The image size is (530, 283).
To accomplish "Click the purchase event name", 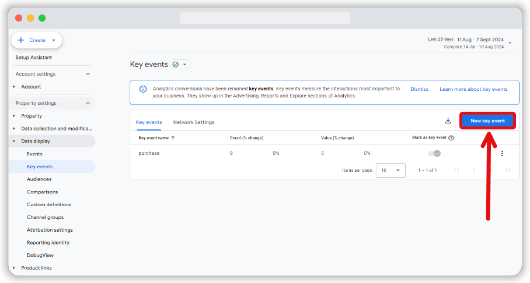I will point(149,153).
